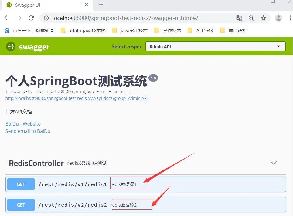The width and height of the screenshot is (293, 216).
Task: Click the 1.0 version badge
Action: pos(153,78)
